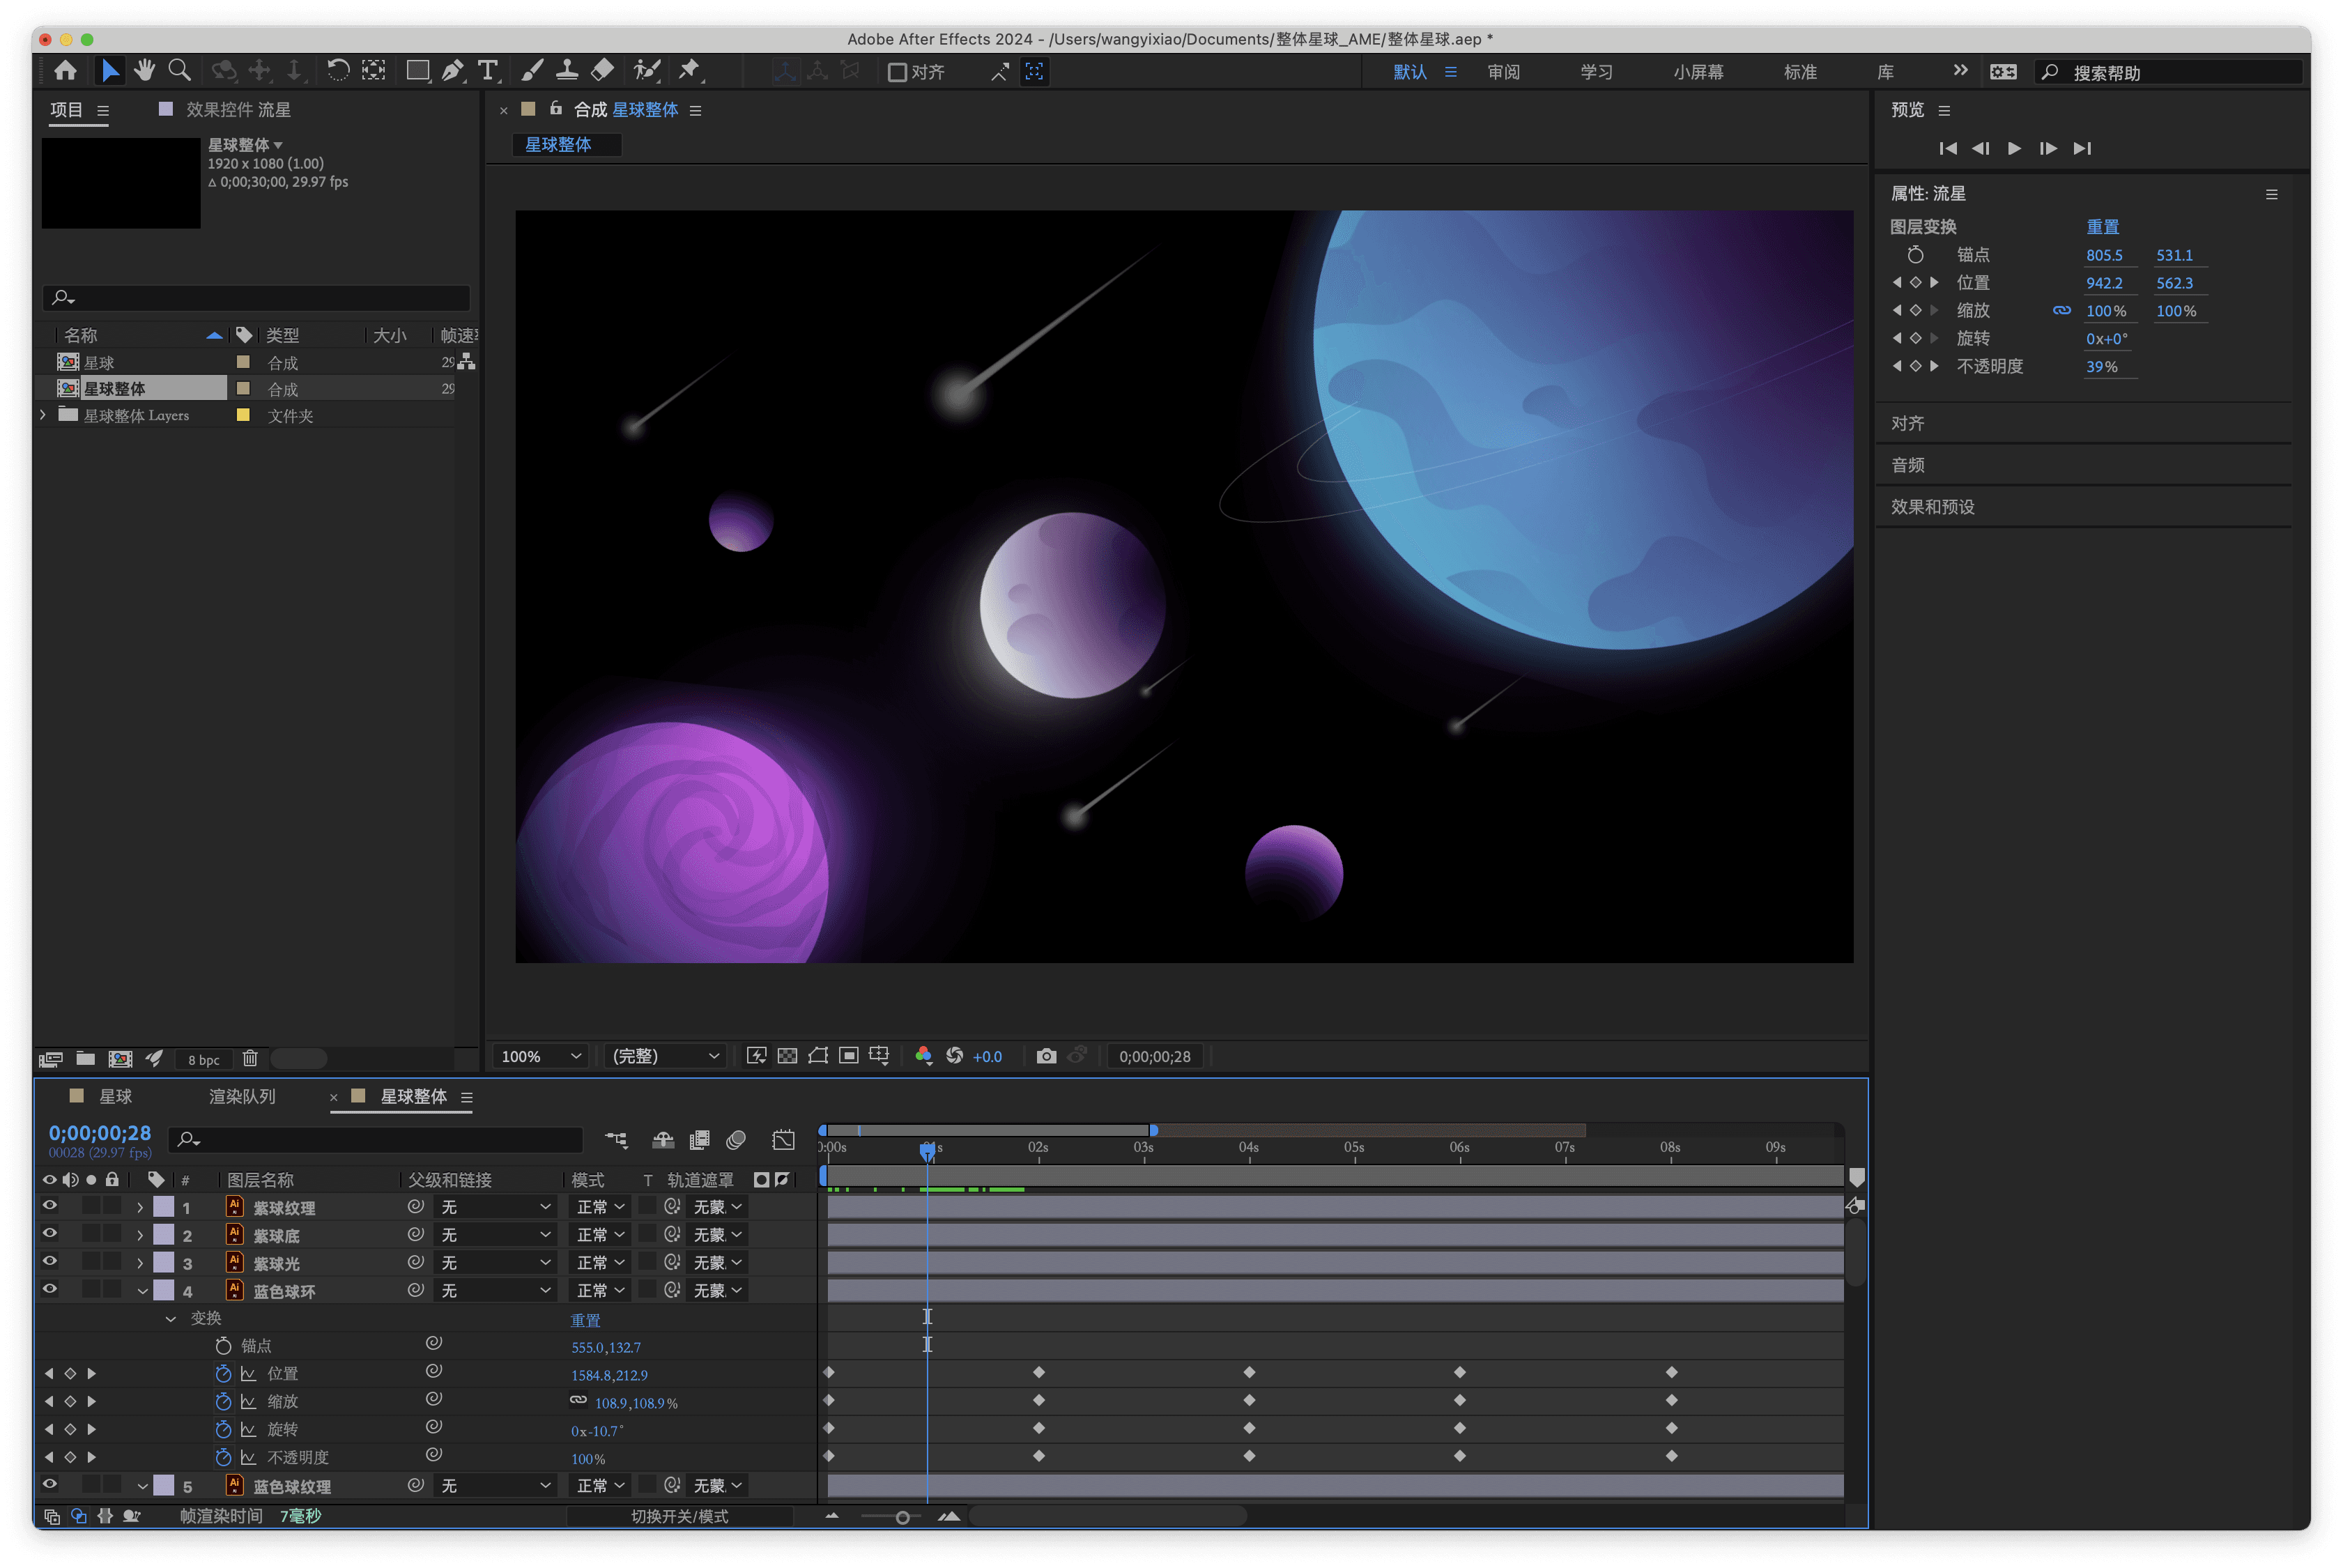Hide the 紫球纹理 layer eye toggle
The width and height of the screenshot is (2343, 1568).
[x=49, y=1206]
